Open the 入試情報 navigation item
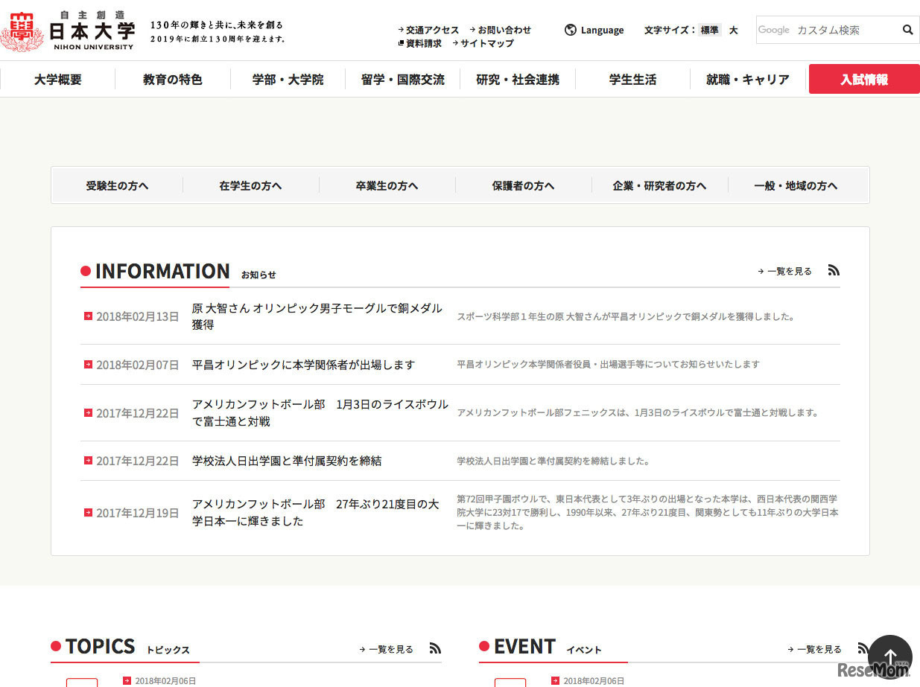This screenshot has height=687, width=920. (x=863, y=78)
